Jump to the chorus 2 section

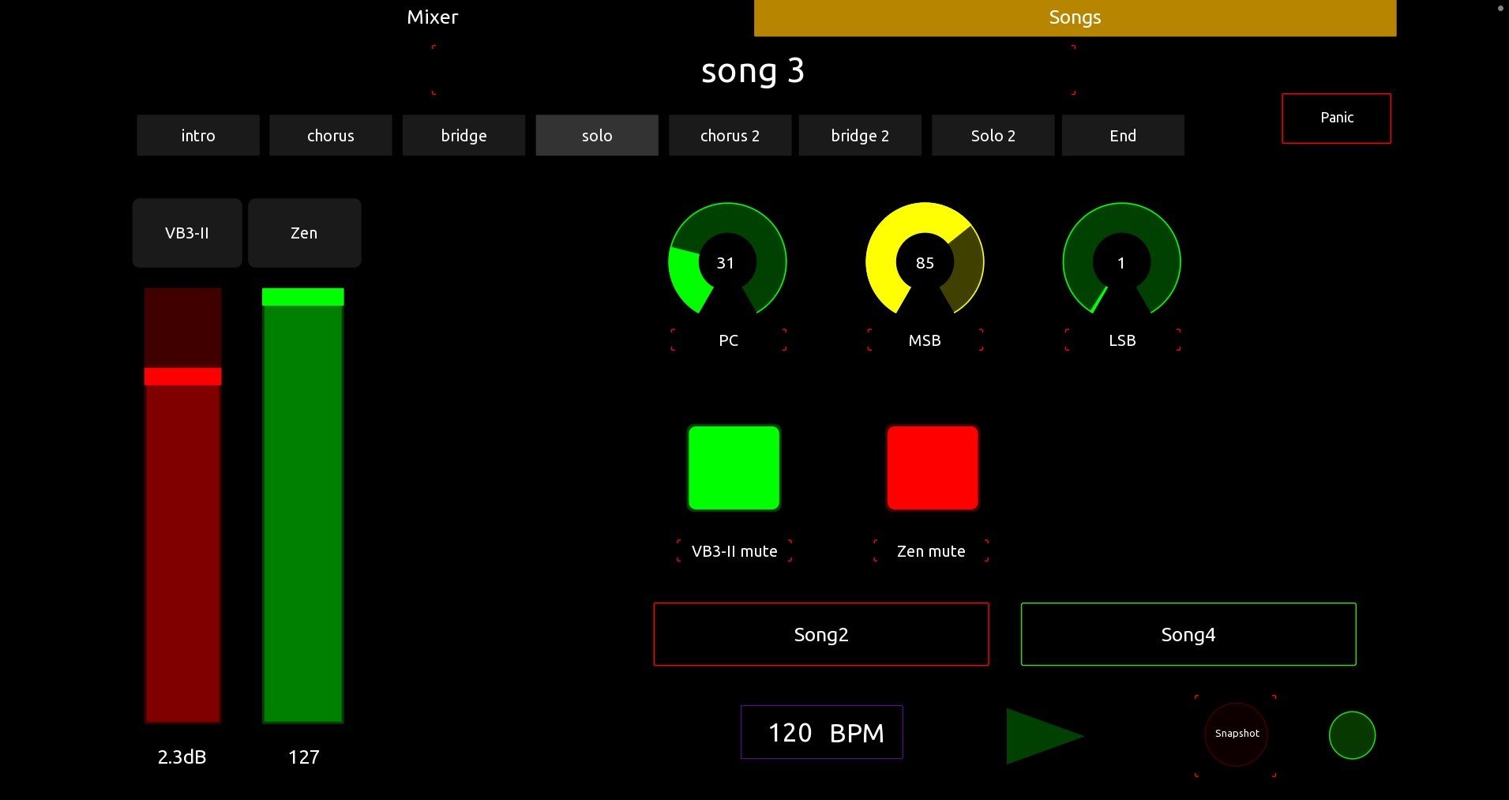pyautogui.click(x=729, y=135)
